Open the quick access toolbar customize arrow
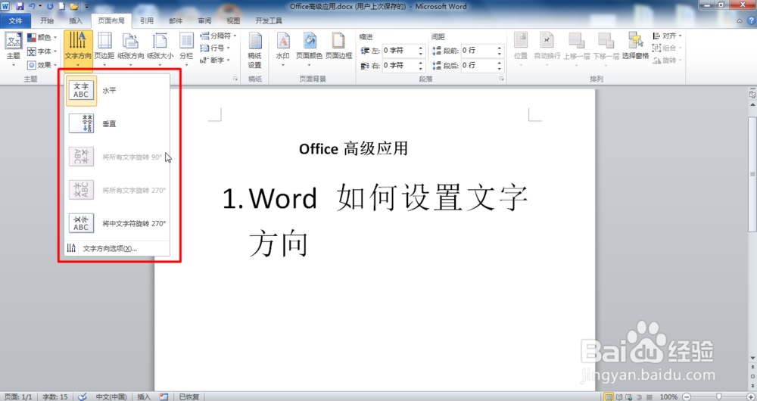Image resolution: width=757 pixels, height=401 pixels. pyautogui.click(x=87, y=6)
